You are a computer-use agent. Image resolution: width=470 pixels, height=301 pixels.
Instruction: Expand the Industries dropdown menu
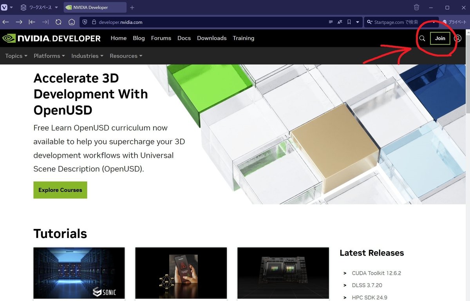87,56
